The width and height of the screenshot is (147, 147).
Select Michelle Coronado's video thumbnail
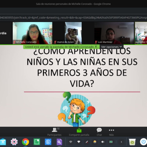tap(32, 33)
